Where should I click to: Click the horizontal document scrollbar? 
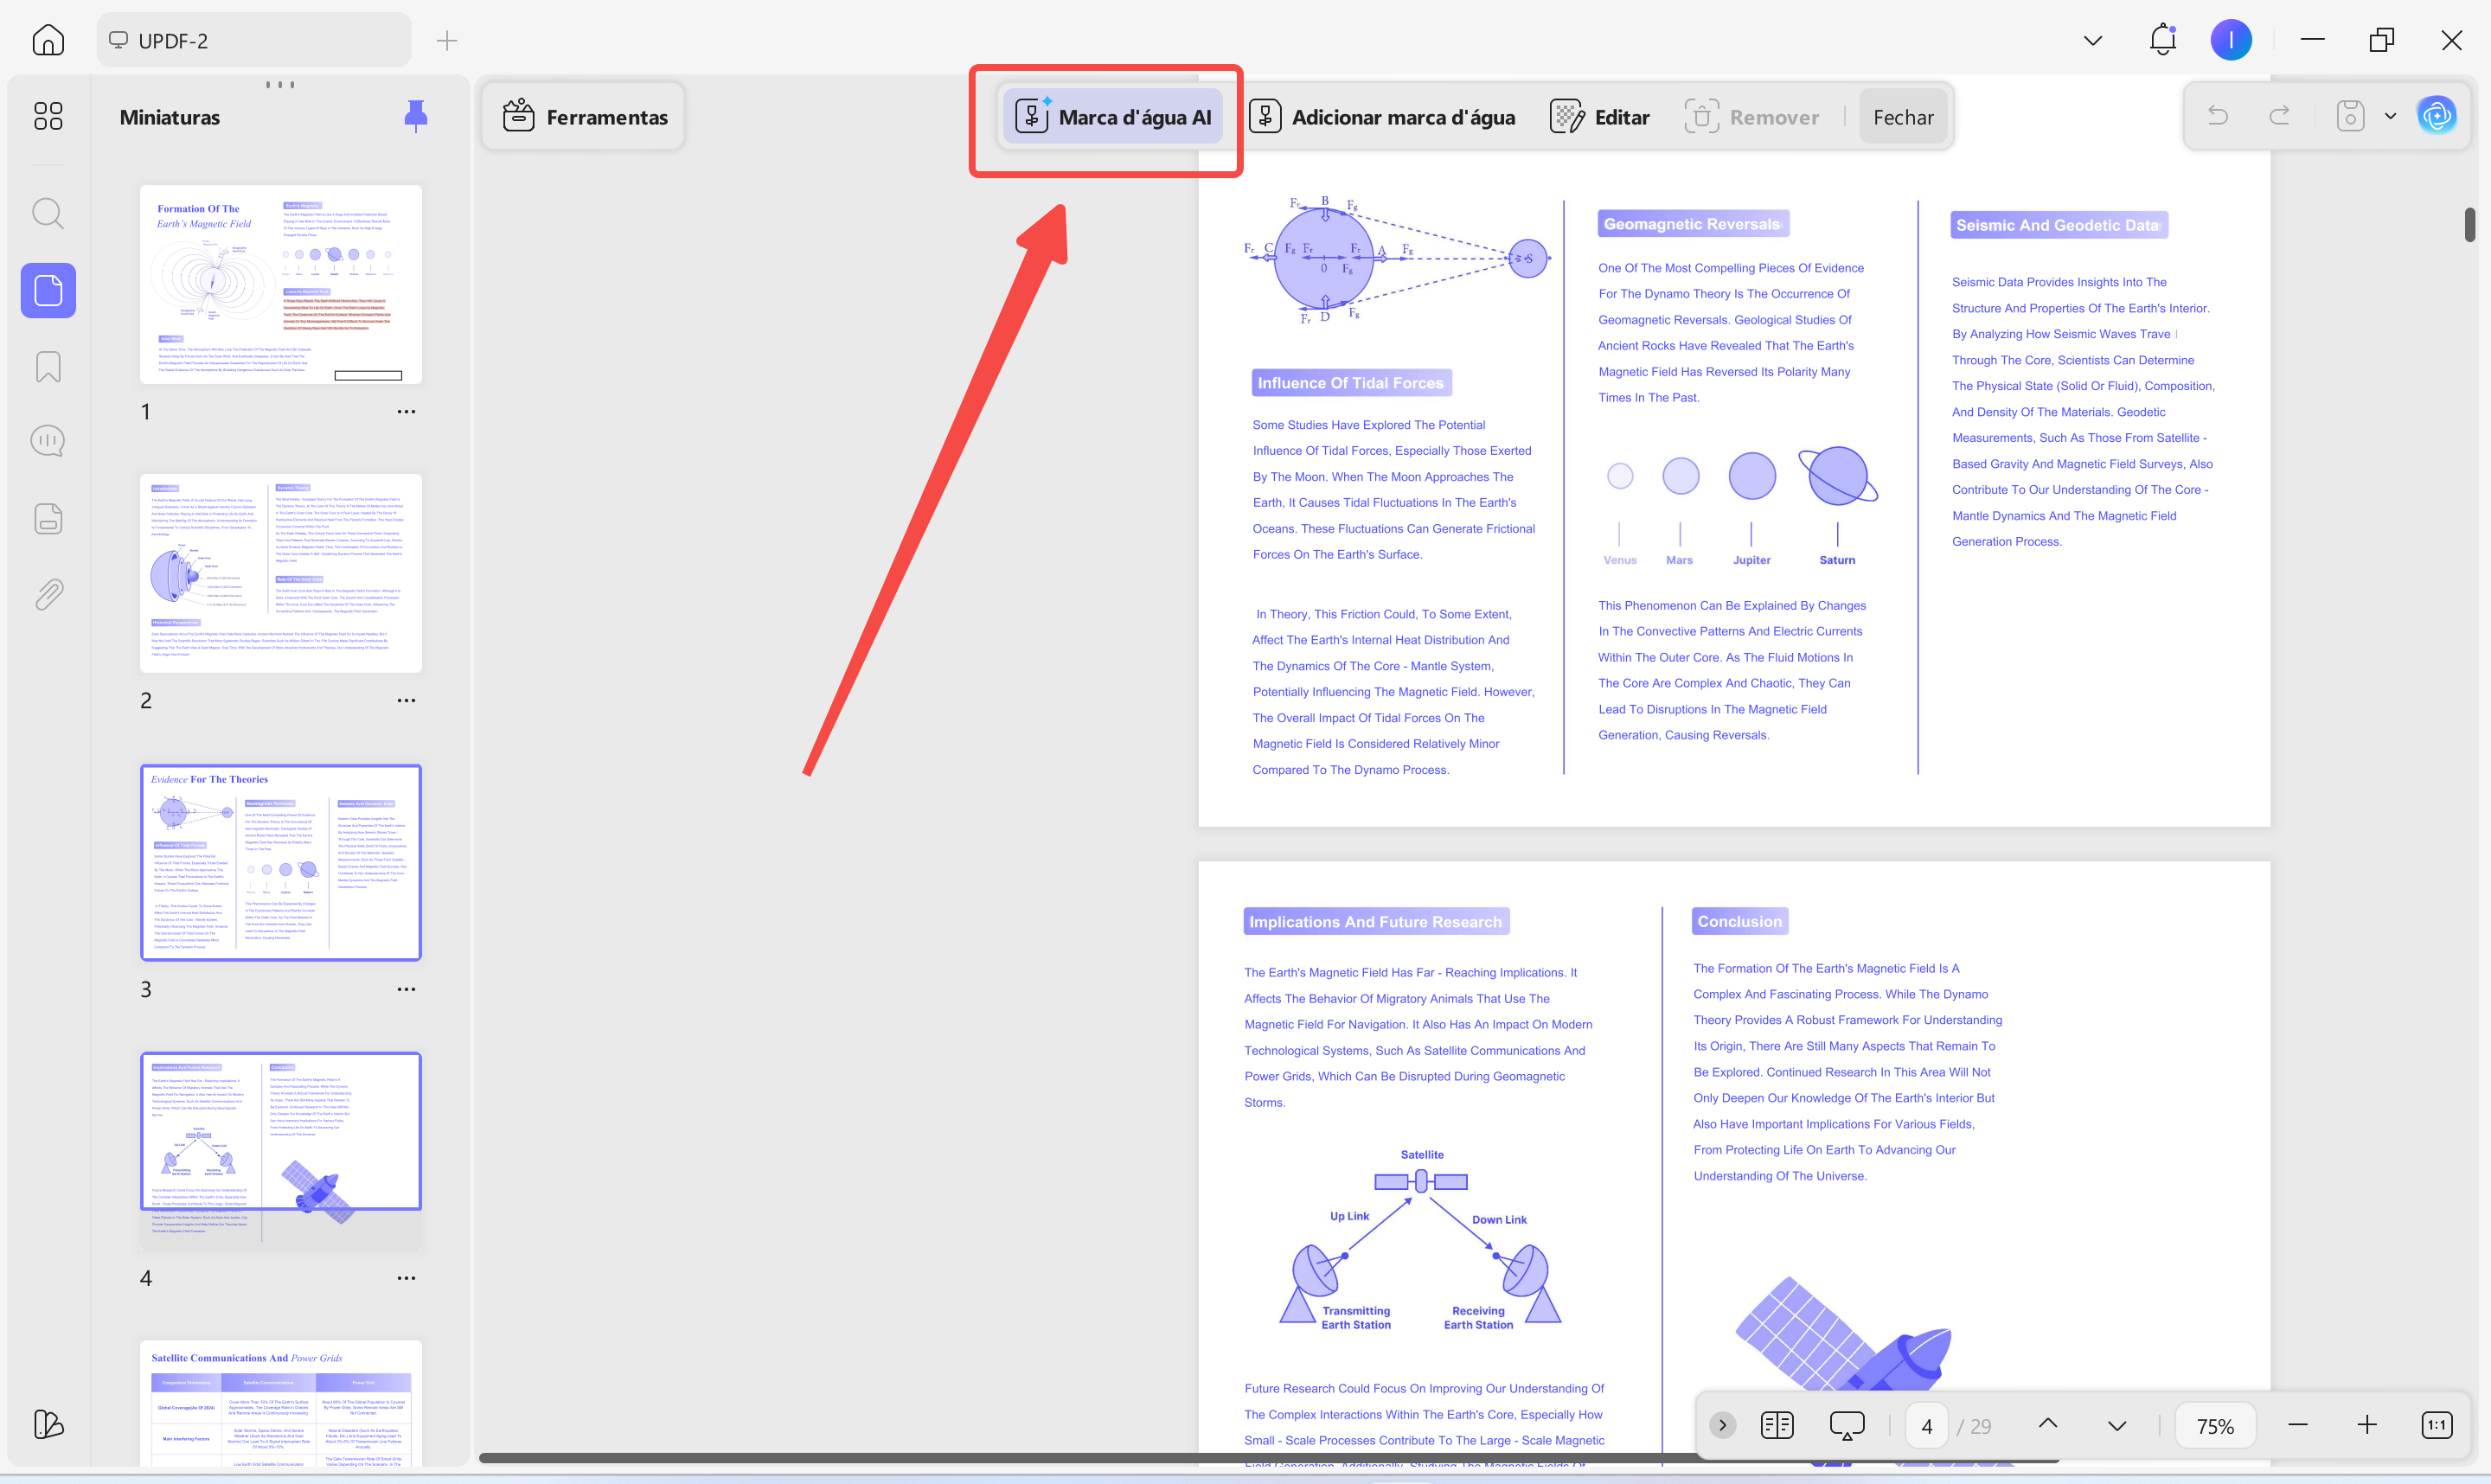tap(1090, 1457)
